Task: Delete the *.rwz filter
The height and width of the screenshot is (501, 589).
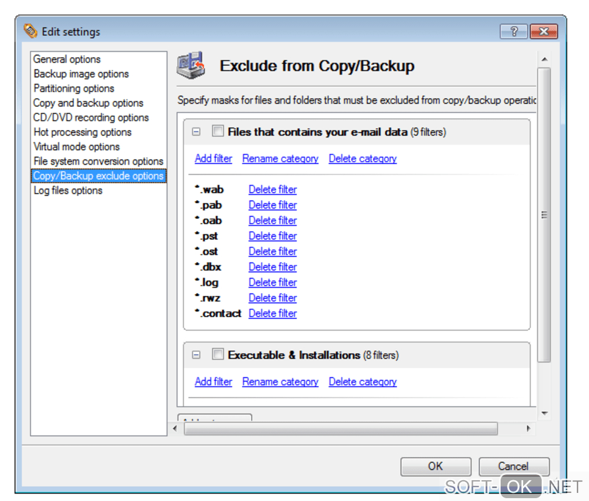Action: pos(273,298)
